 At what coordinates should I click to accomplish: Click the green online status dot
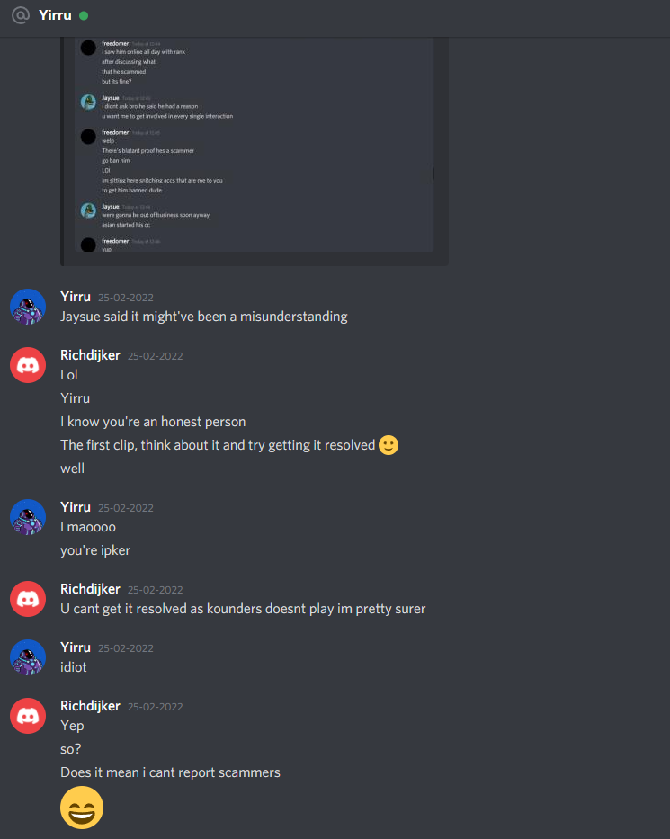point(84,15)
